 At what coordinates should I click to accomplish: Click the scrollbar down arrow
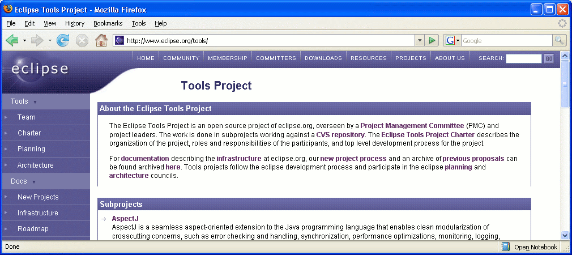click(565, 236)
